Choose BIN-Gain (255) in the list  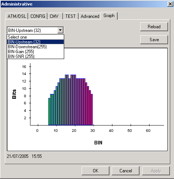click(x=36, y=52)
